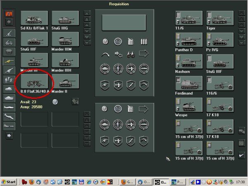Click the air attack crosshair, upper panel
This screenshot has height=186, width=248.
pos(131,69)
